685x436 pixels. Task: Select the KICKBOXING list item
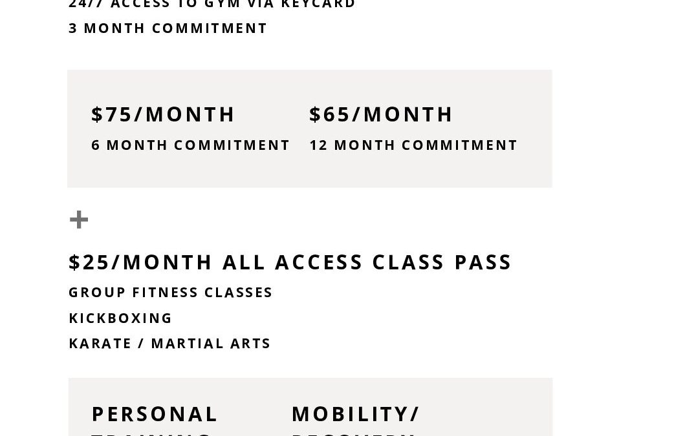120,318
